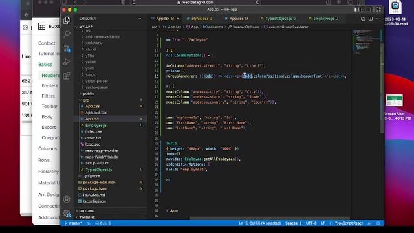Split the editor to the right

(x=371, y=19)
